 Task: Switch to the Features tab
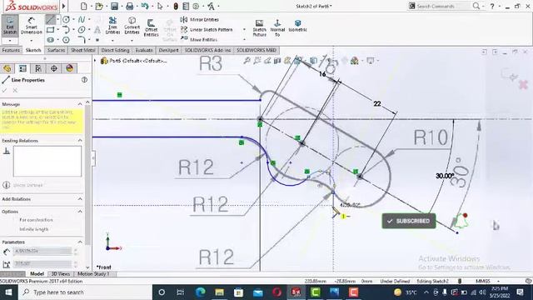pos(11,50)
